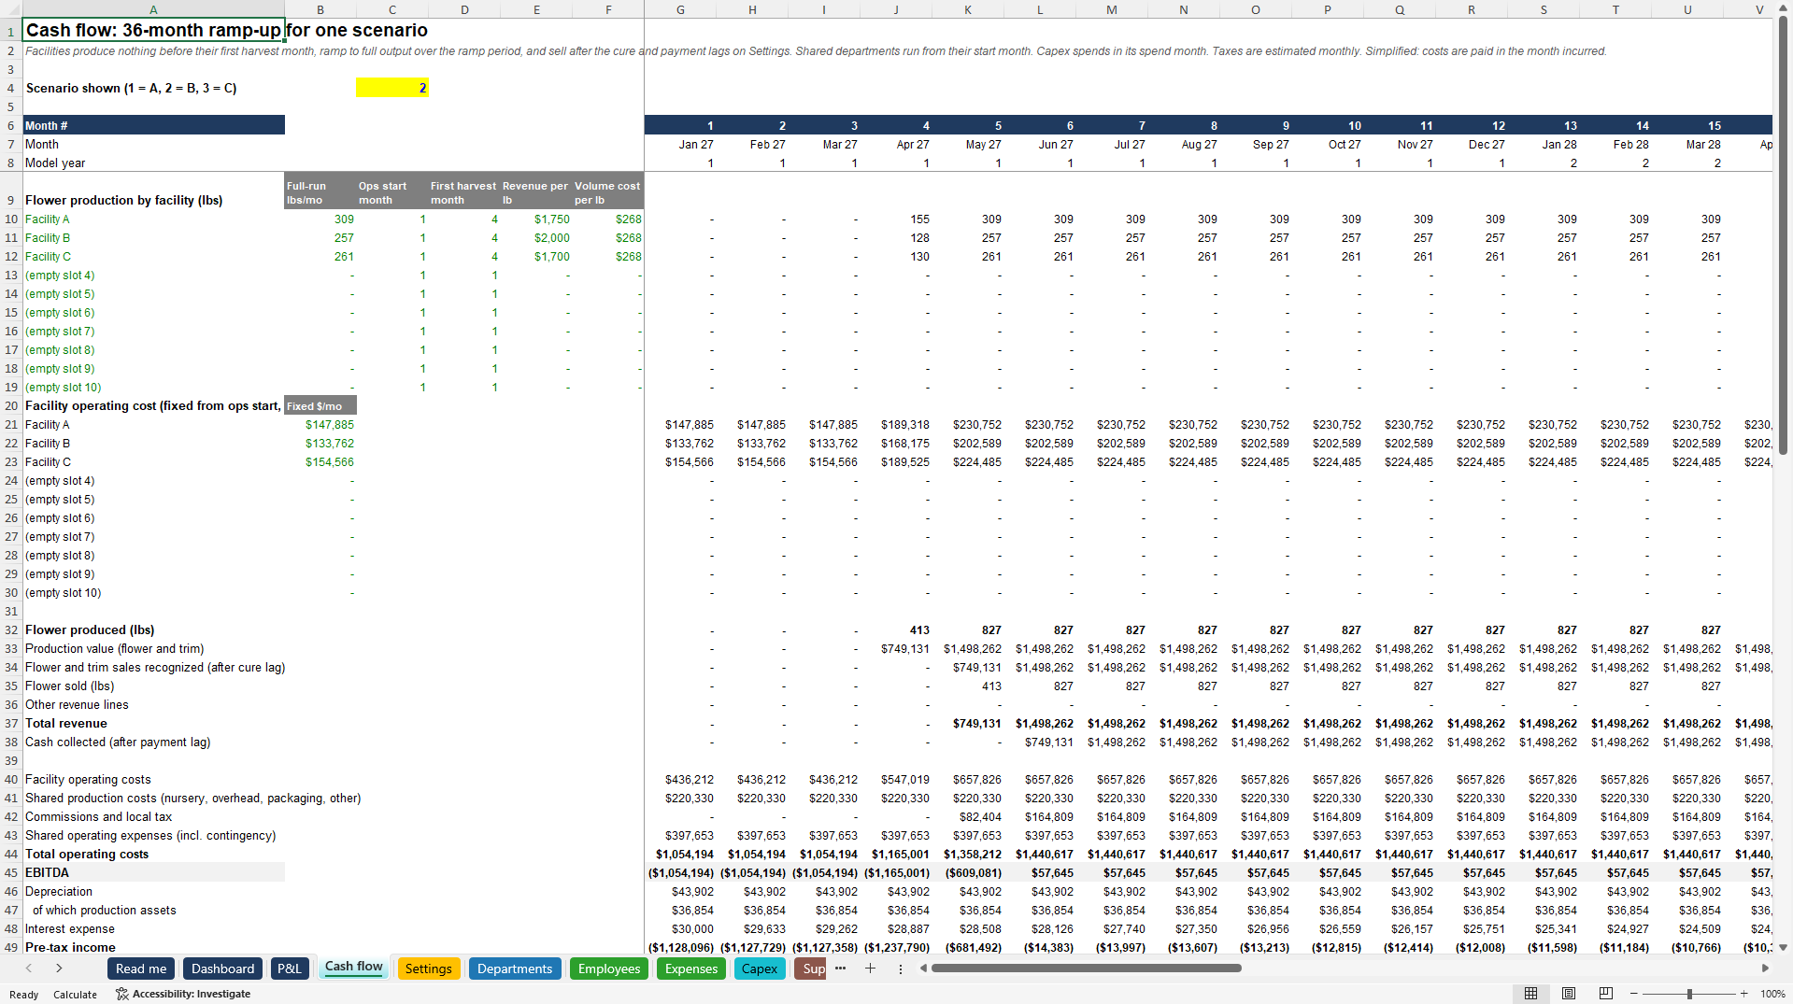Go to previous sheet tab arrow

click(29, 969)
